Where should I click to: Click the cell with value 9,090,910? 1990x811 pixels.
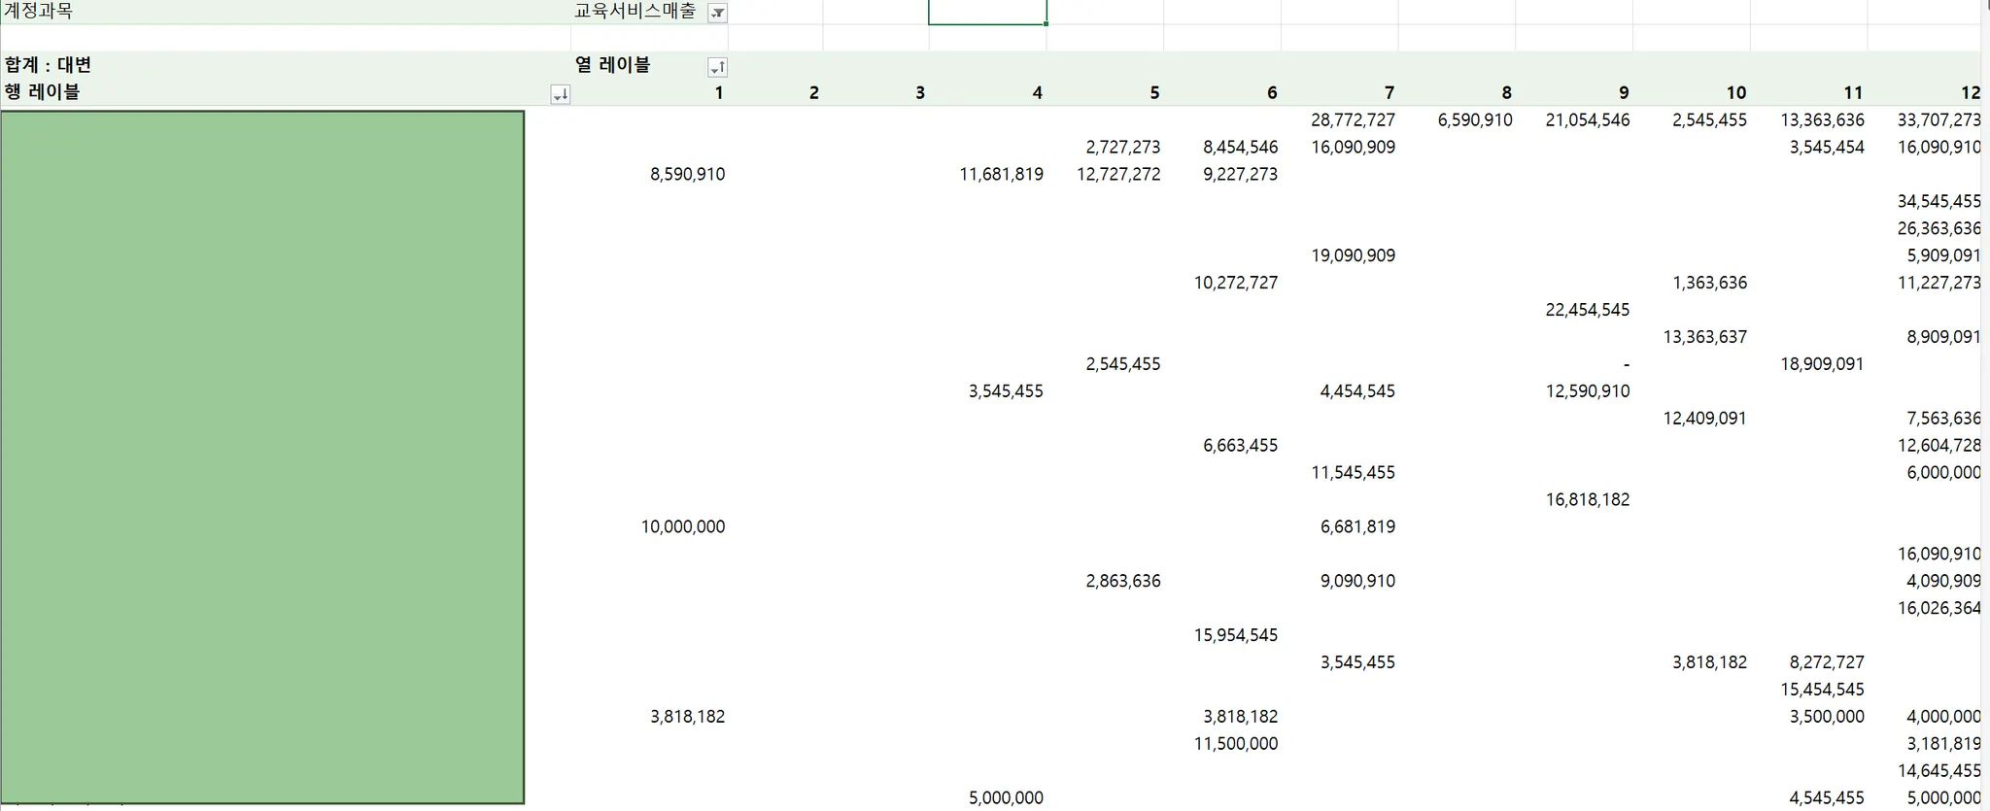click(1357, 582)
